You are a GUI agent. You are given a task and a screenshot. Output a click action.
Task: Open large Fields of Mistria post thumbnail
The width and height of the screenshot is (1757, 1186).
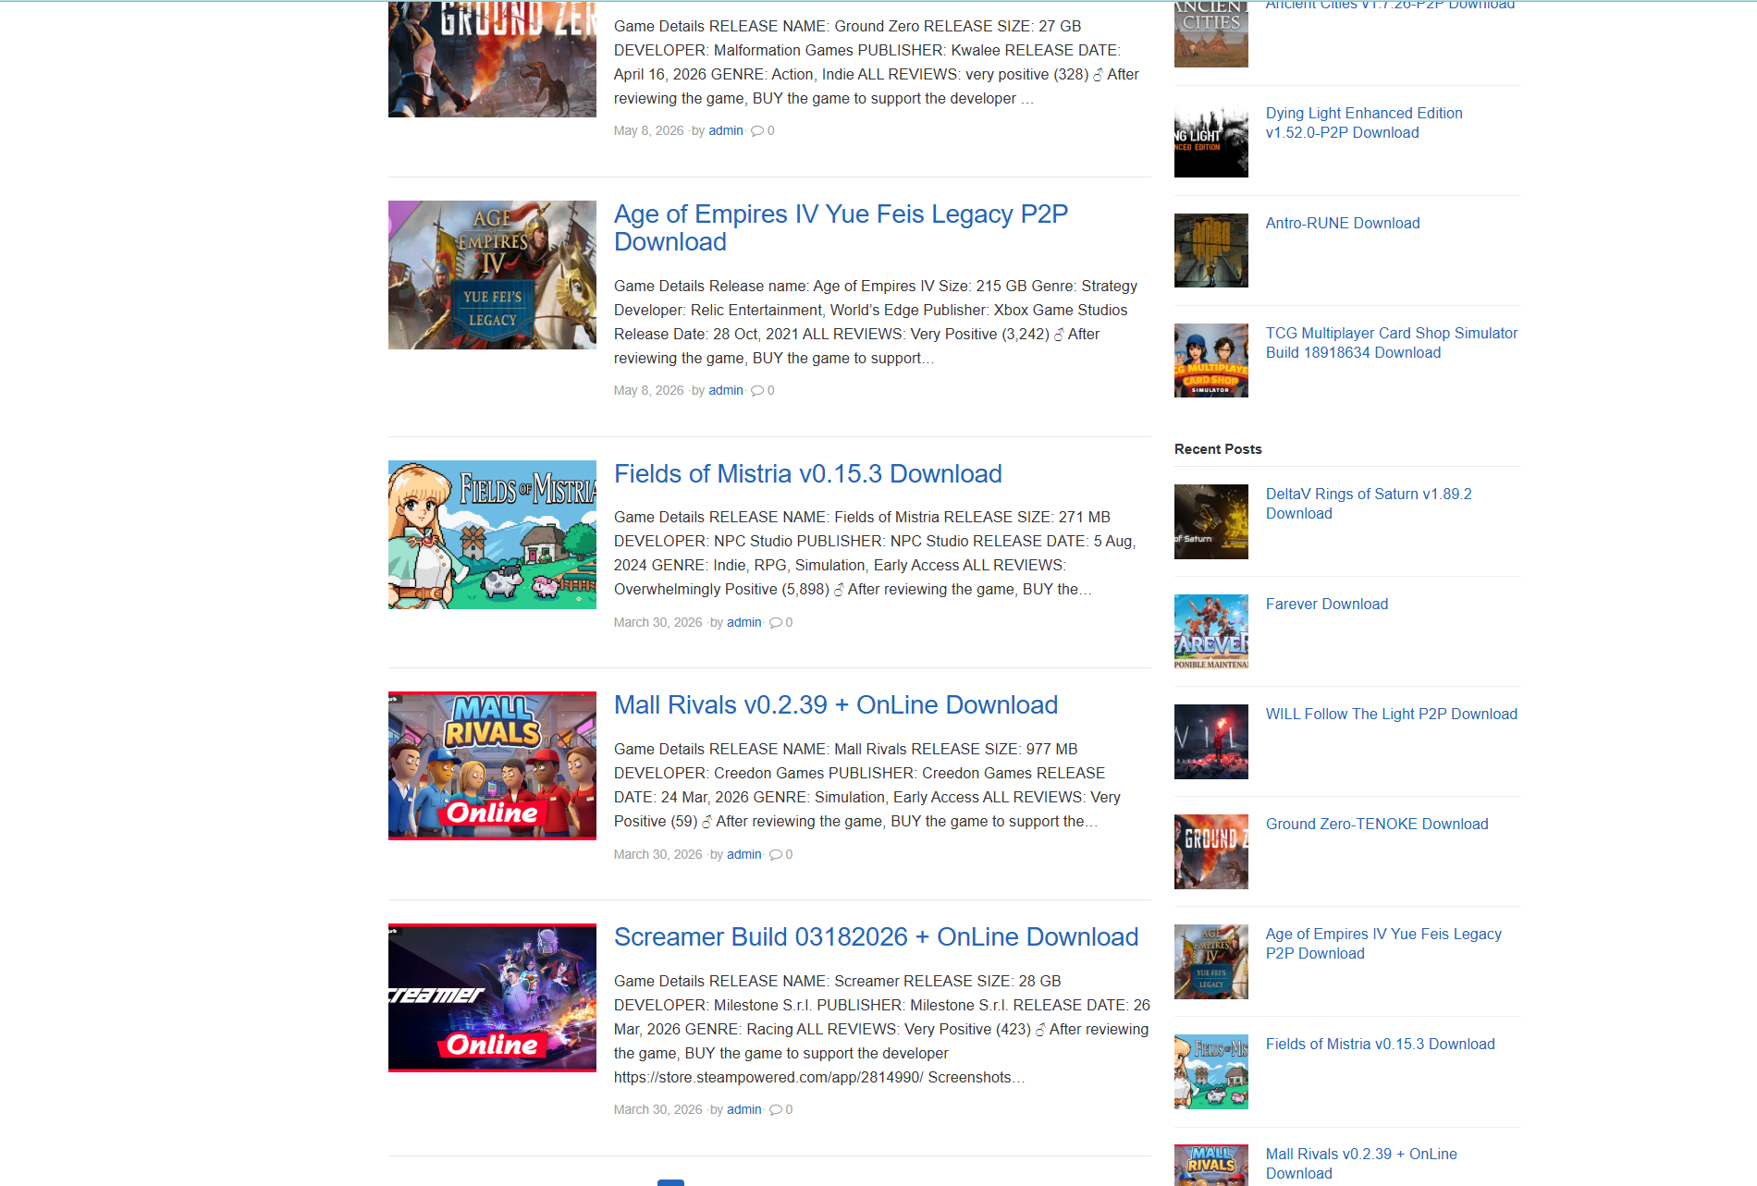point(492,535)
